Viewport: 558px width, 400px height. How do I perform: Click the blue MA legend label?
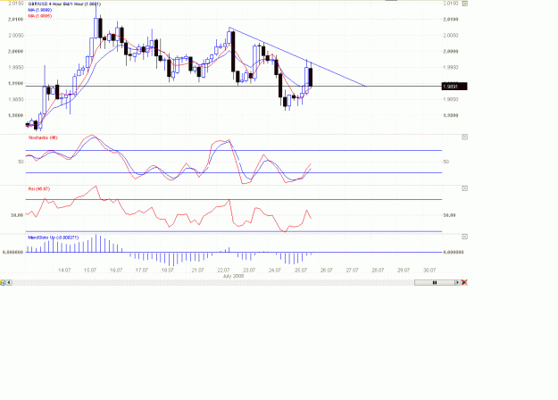pos(40,10)
